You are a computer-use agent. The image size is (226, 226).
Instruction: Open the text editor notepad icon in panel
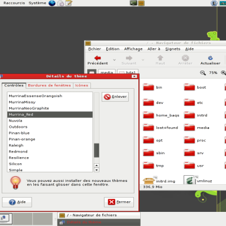[69, 3]
